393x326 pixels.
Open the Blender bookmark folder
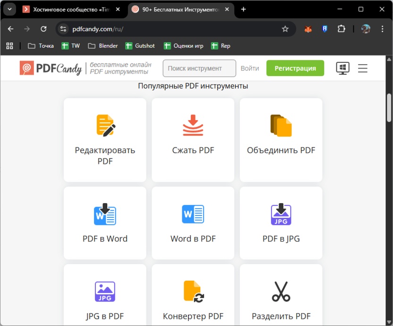point(103,46)
